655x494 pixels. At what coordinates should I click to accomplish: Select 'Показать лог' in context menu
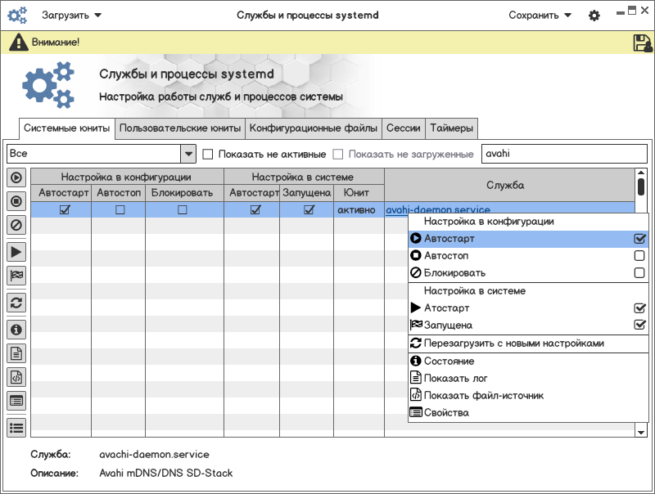[455, 378]
